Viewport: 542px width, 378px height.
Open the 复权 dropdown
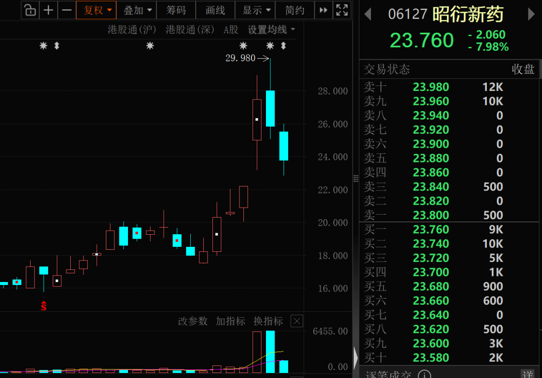pyautogui.click(x=96, y=10)
